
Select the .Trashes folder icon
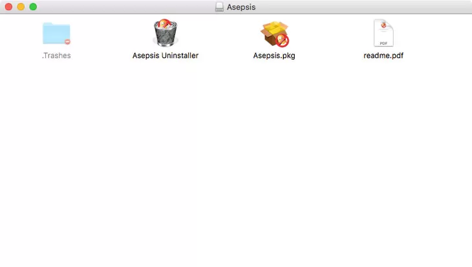click(56, 34)
